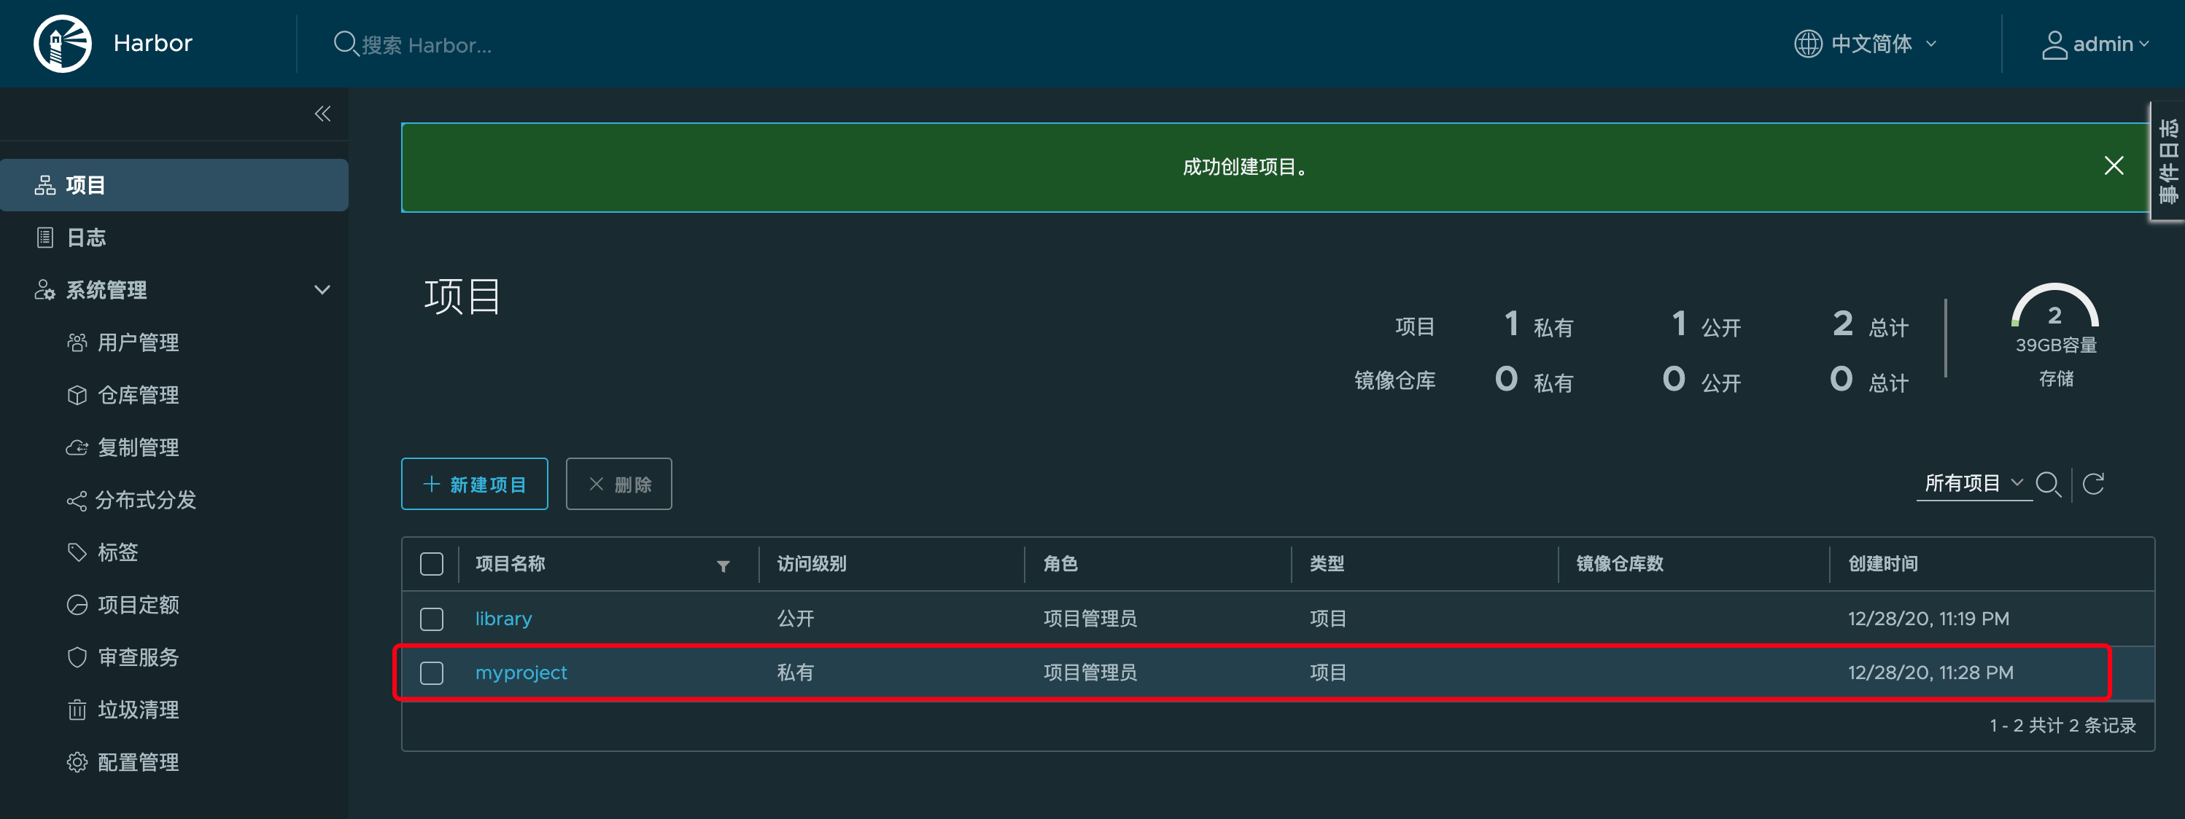This screenshot has height=819, width=2185.
Task: Collapse the 系统管理 menu chevron
Action: (x=322, y=290)
